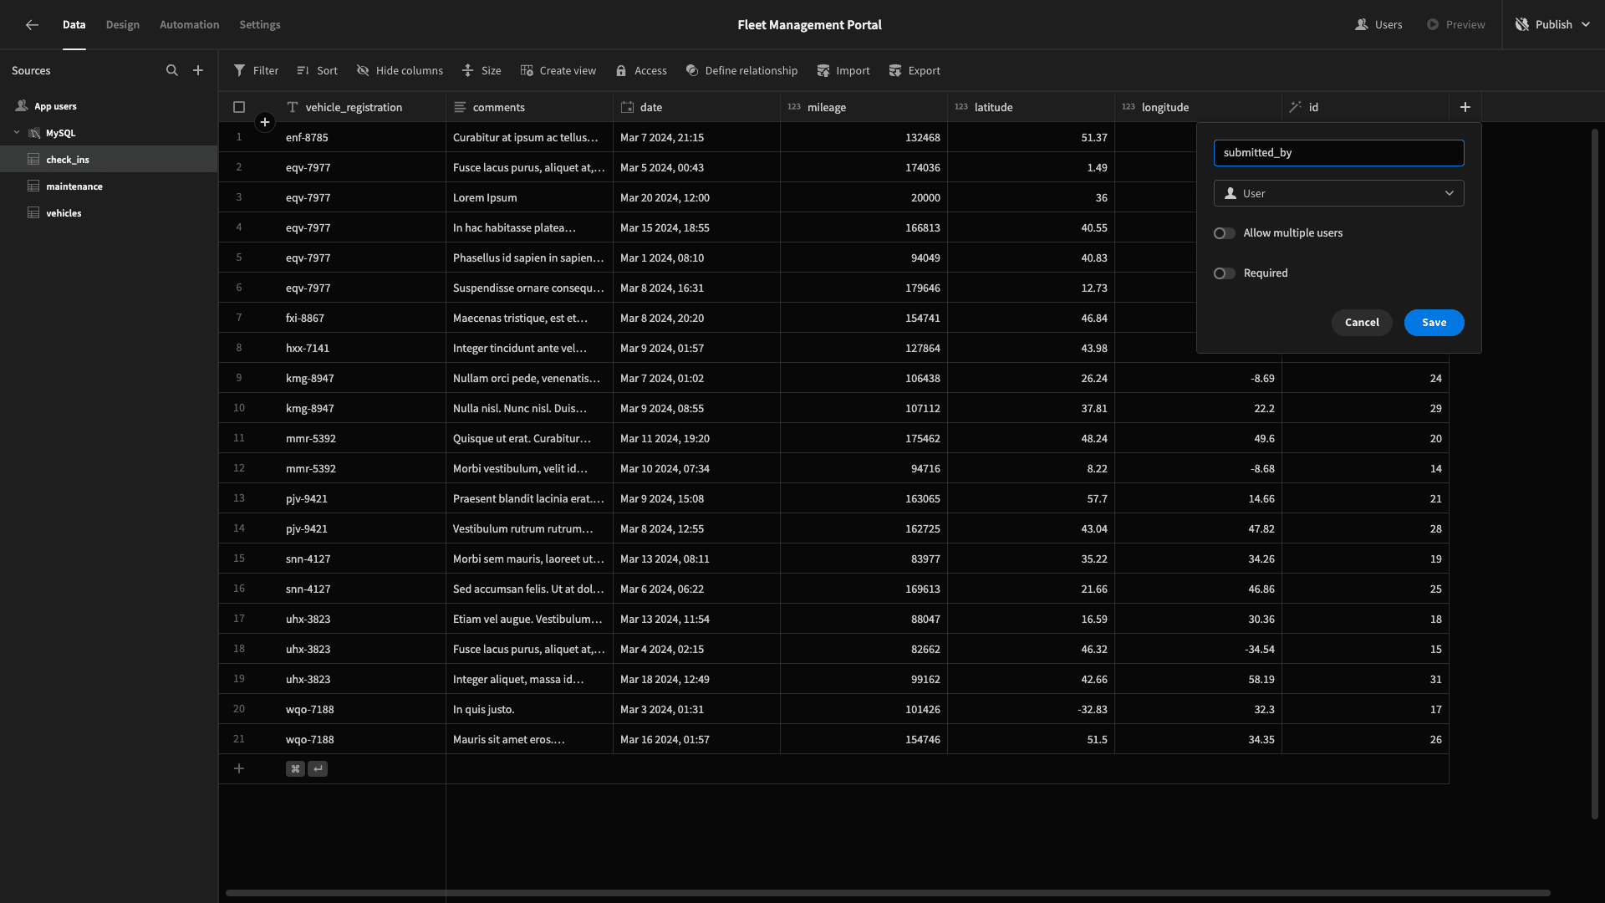This screenshot has width=1605, height=903.
Task: Search the sources list
Action: pyautogui.click(x=172, y=71)
